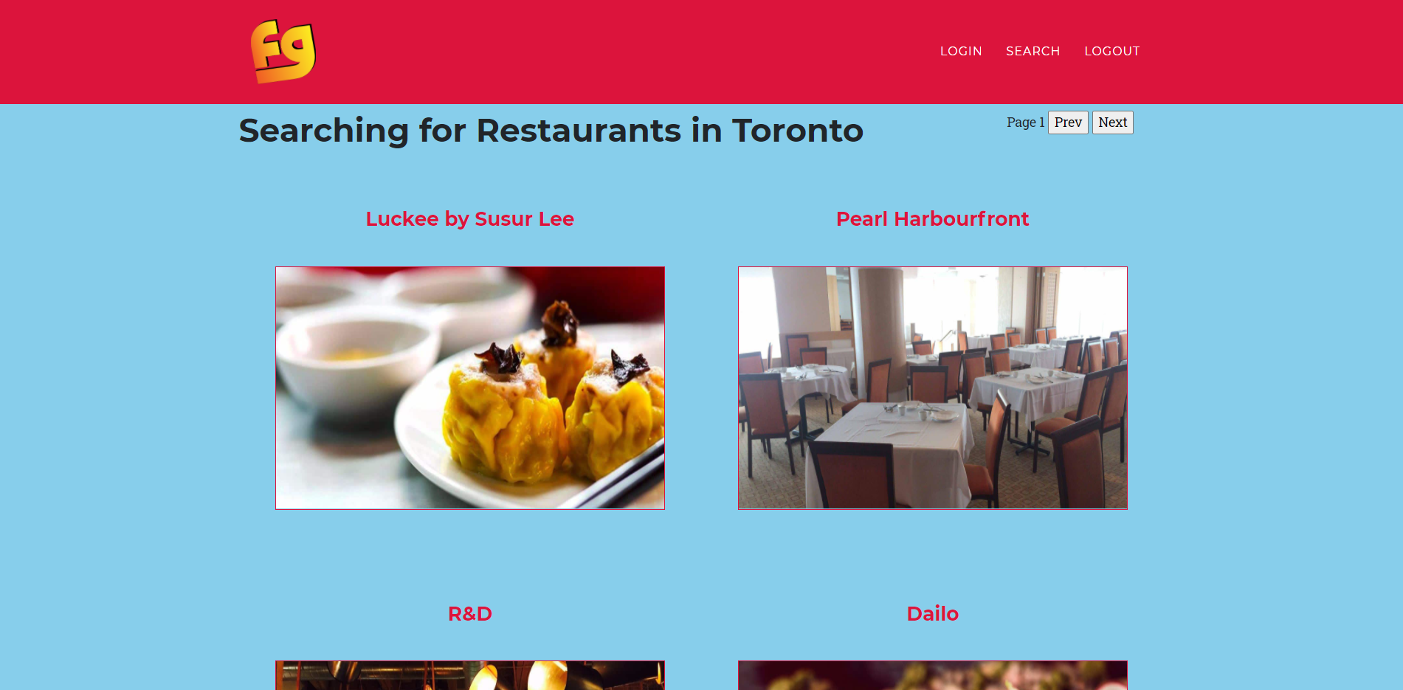Screen dimensions: 1403x690
Task: Open the R&D restaurant link
Action: pyautogui.click(x=470, y=614)
